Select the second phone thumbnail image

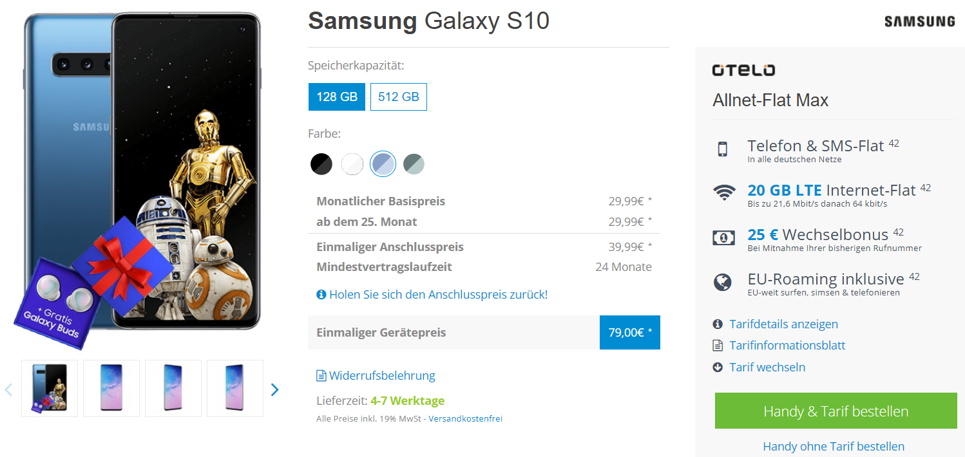[111, 388]
